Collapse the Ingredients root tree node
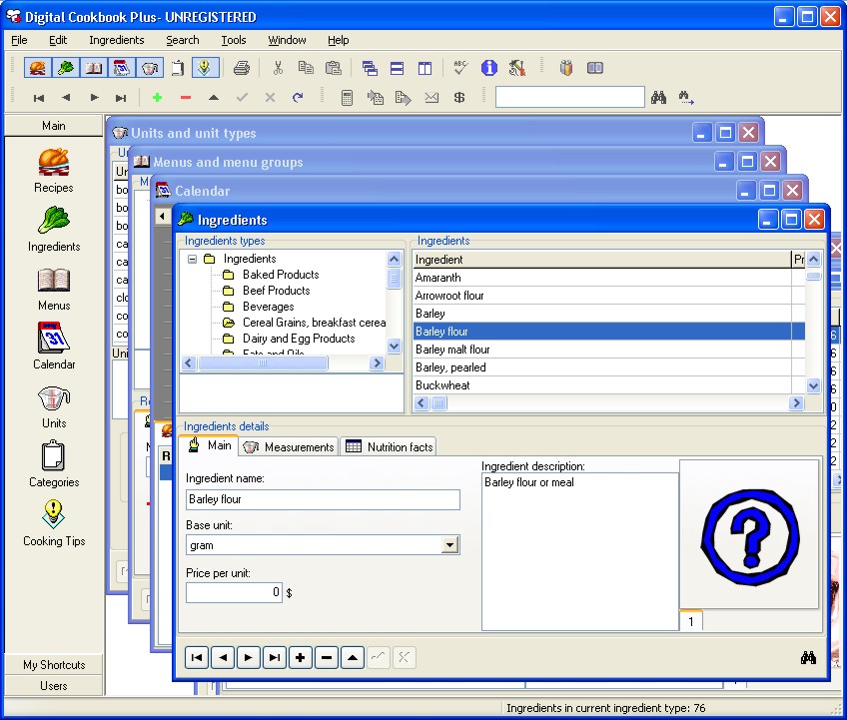 (192, 259)
